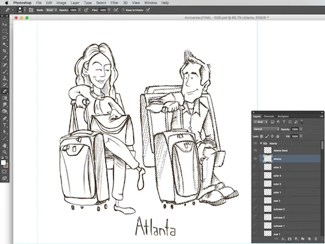Filter layers by type layers
325x244 pixels.
click(284, 122)
